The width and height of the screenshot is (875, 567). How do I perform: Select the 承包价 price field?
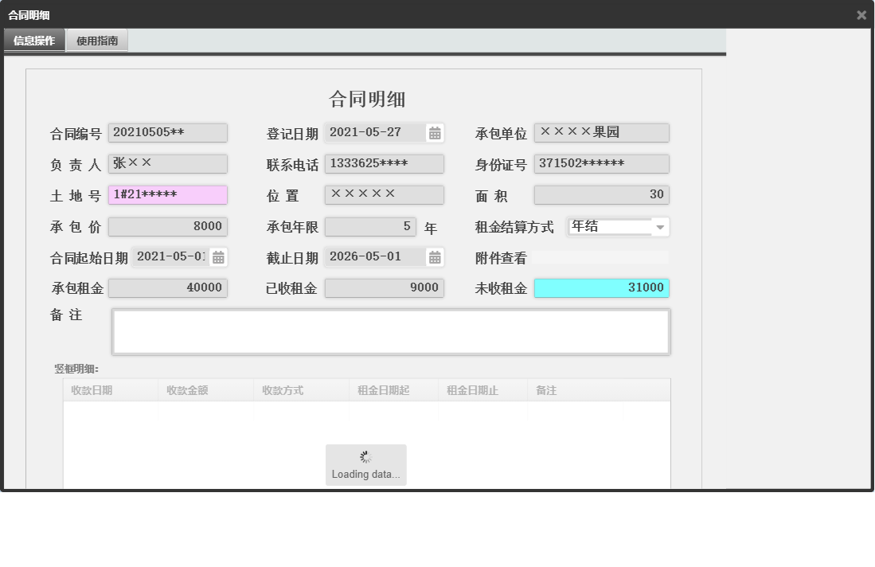(x=167, y=226)
